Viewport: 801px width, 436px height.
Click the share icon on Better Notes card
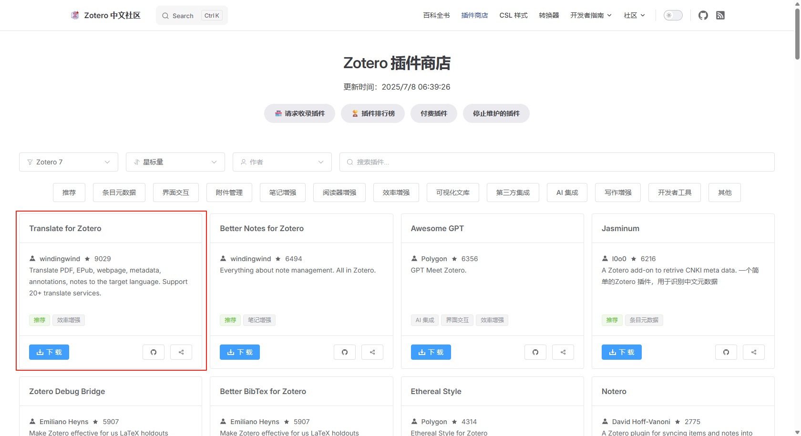[x=372, y=352]
